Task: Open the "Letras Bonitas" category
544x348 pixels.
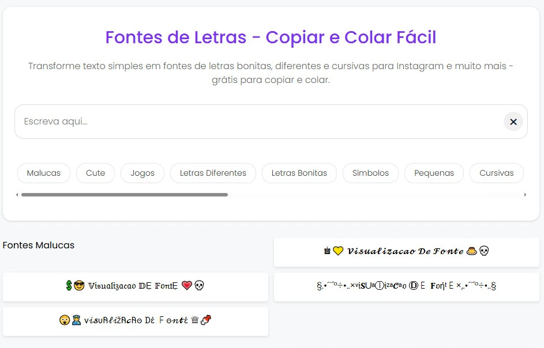Action: click(299, 173)
